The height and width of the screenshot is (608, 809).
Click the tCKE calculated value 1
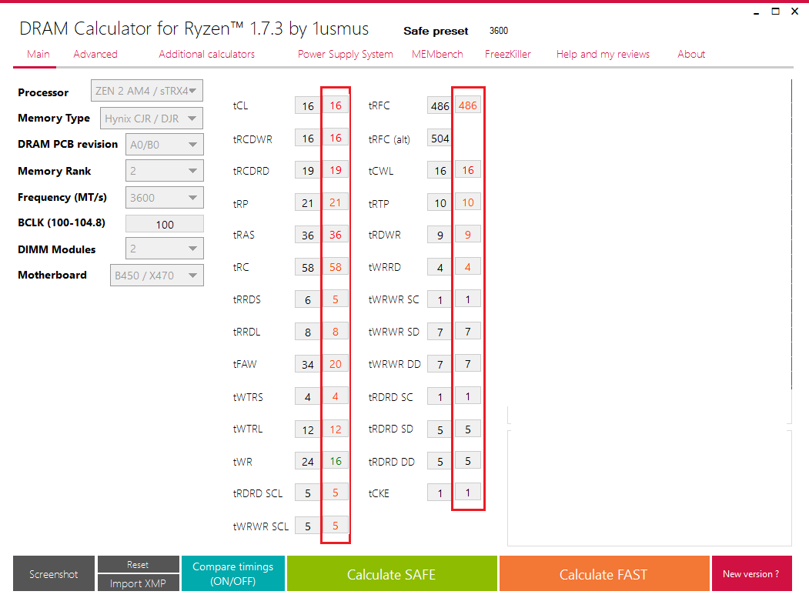[440, 493]
